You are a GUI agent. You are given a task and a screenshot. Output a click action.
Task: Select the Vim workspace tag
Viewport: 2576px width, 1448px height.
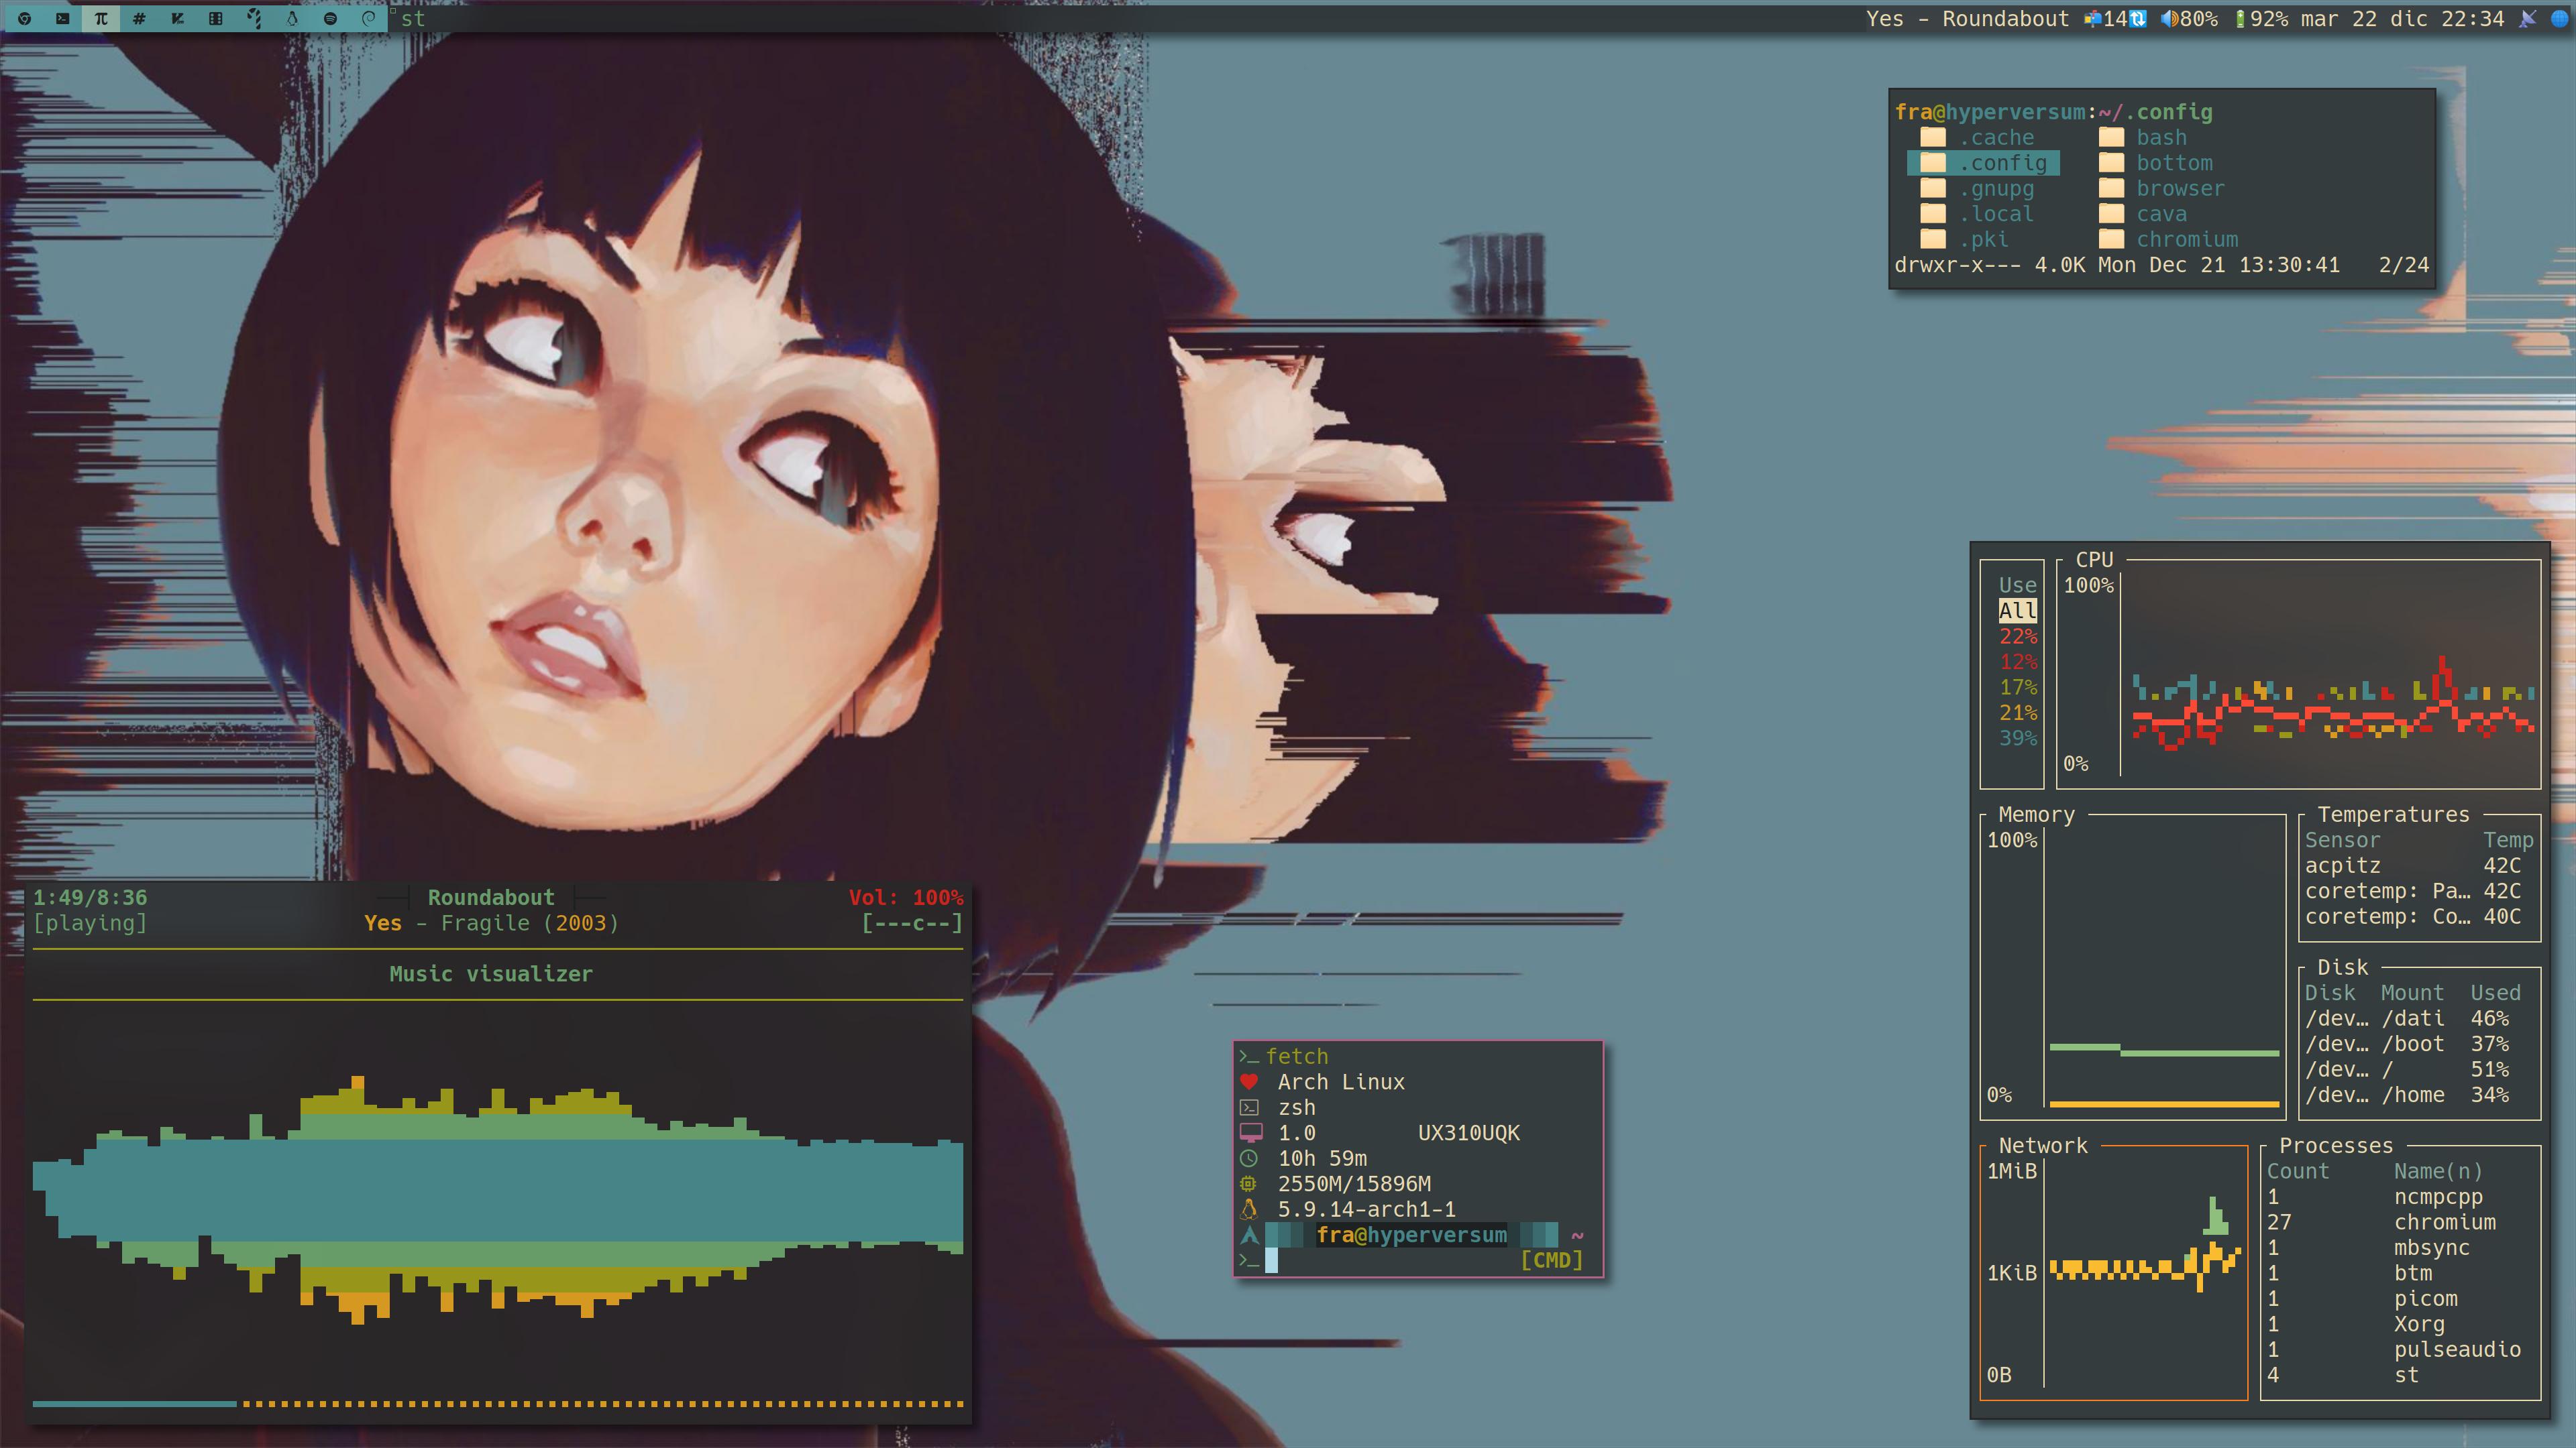coord(177,18)
